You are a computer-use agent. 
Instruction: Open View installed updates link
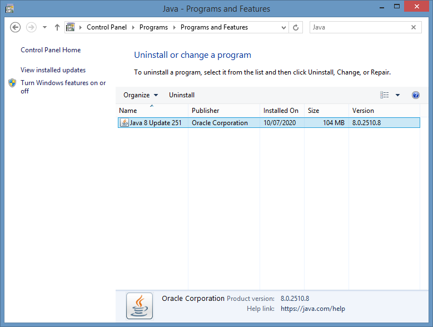pos(53,70)
